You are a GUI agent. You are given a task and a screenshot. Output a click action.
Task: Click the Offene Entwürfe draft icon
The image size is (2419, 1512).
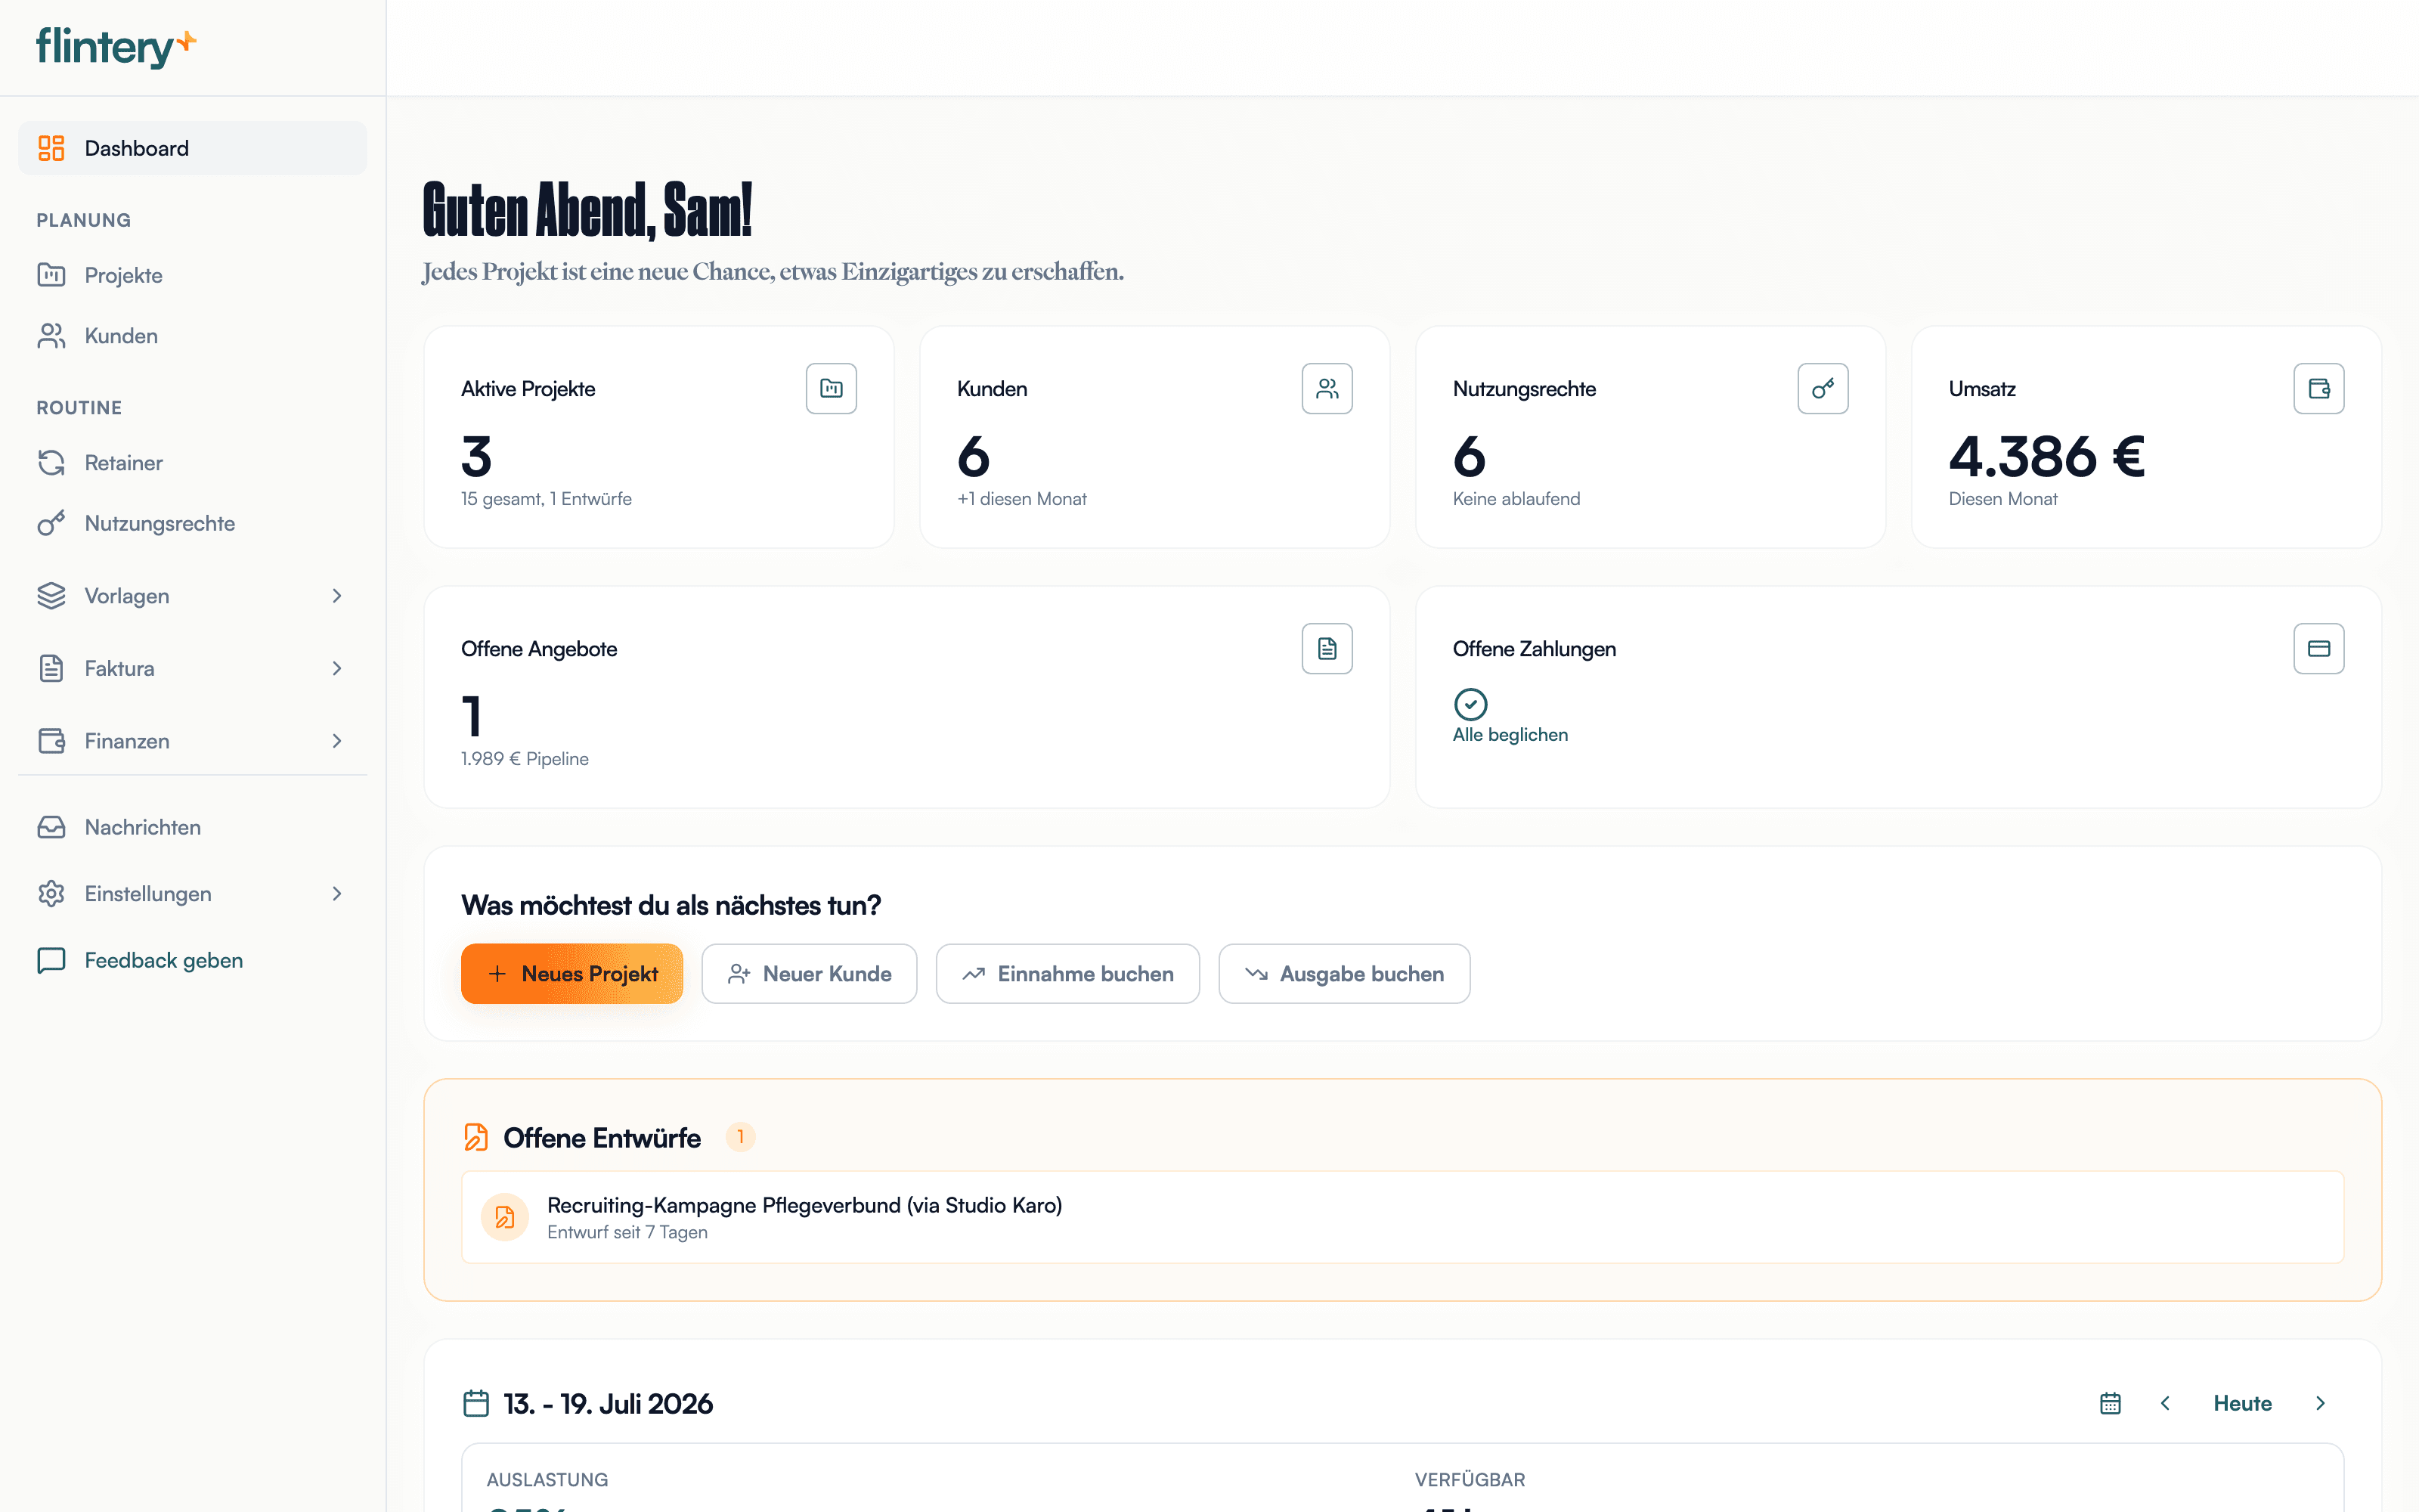click(x=475, y=1138)
